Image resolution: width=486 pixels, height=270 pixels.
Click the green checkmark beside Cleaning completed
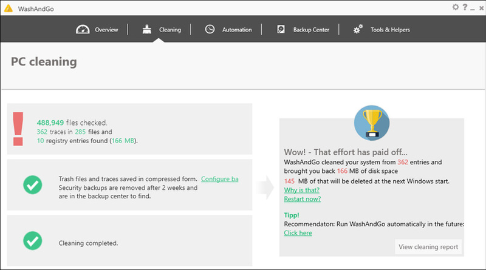(x=33, y=241)
